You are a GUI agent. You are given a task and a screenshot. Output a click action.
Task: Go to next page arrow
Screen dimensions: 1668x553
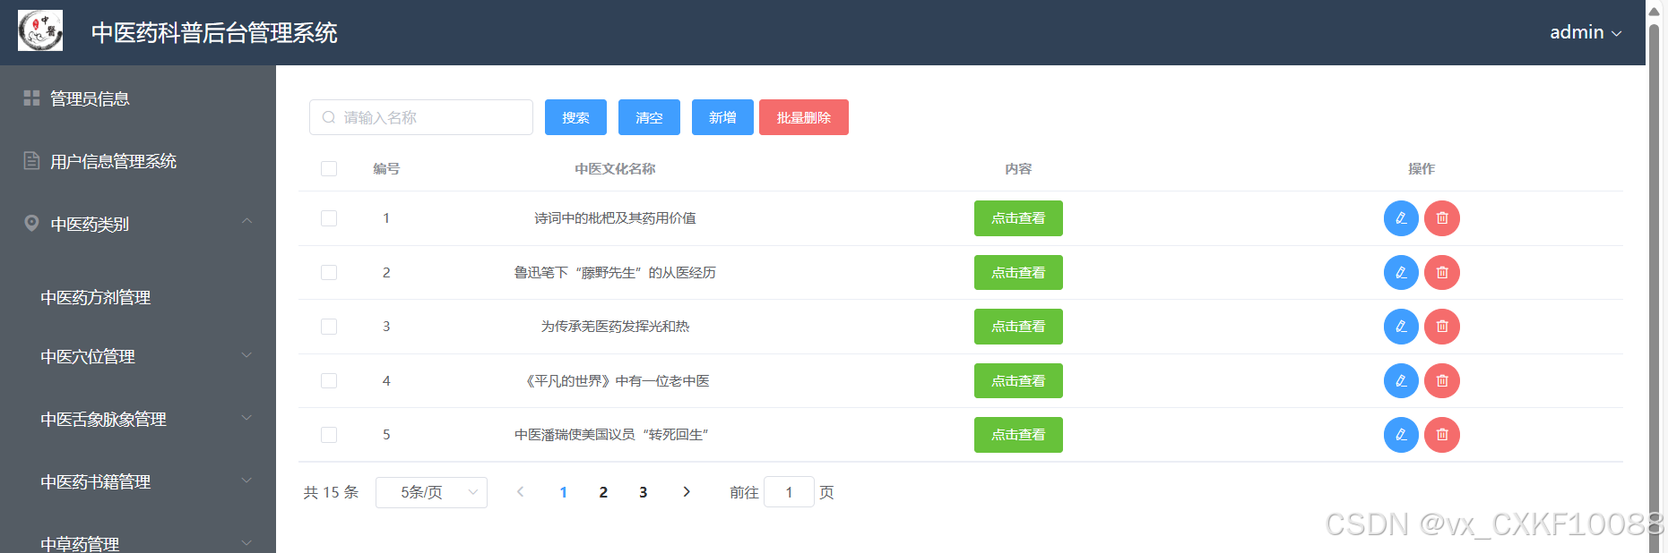[687, 492]
